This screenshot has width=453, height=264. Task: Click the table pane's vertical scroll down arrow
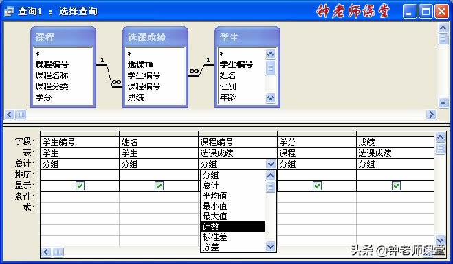click(x=443, y=102)
